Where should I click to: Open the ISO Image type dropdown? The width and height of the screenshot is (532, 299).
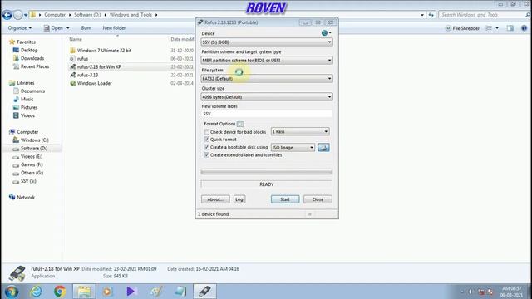(x=293, y=148)
